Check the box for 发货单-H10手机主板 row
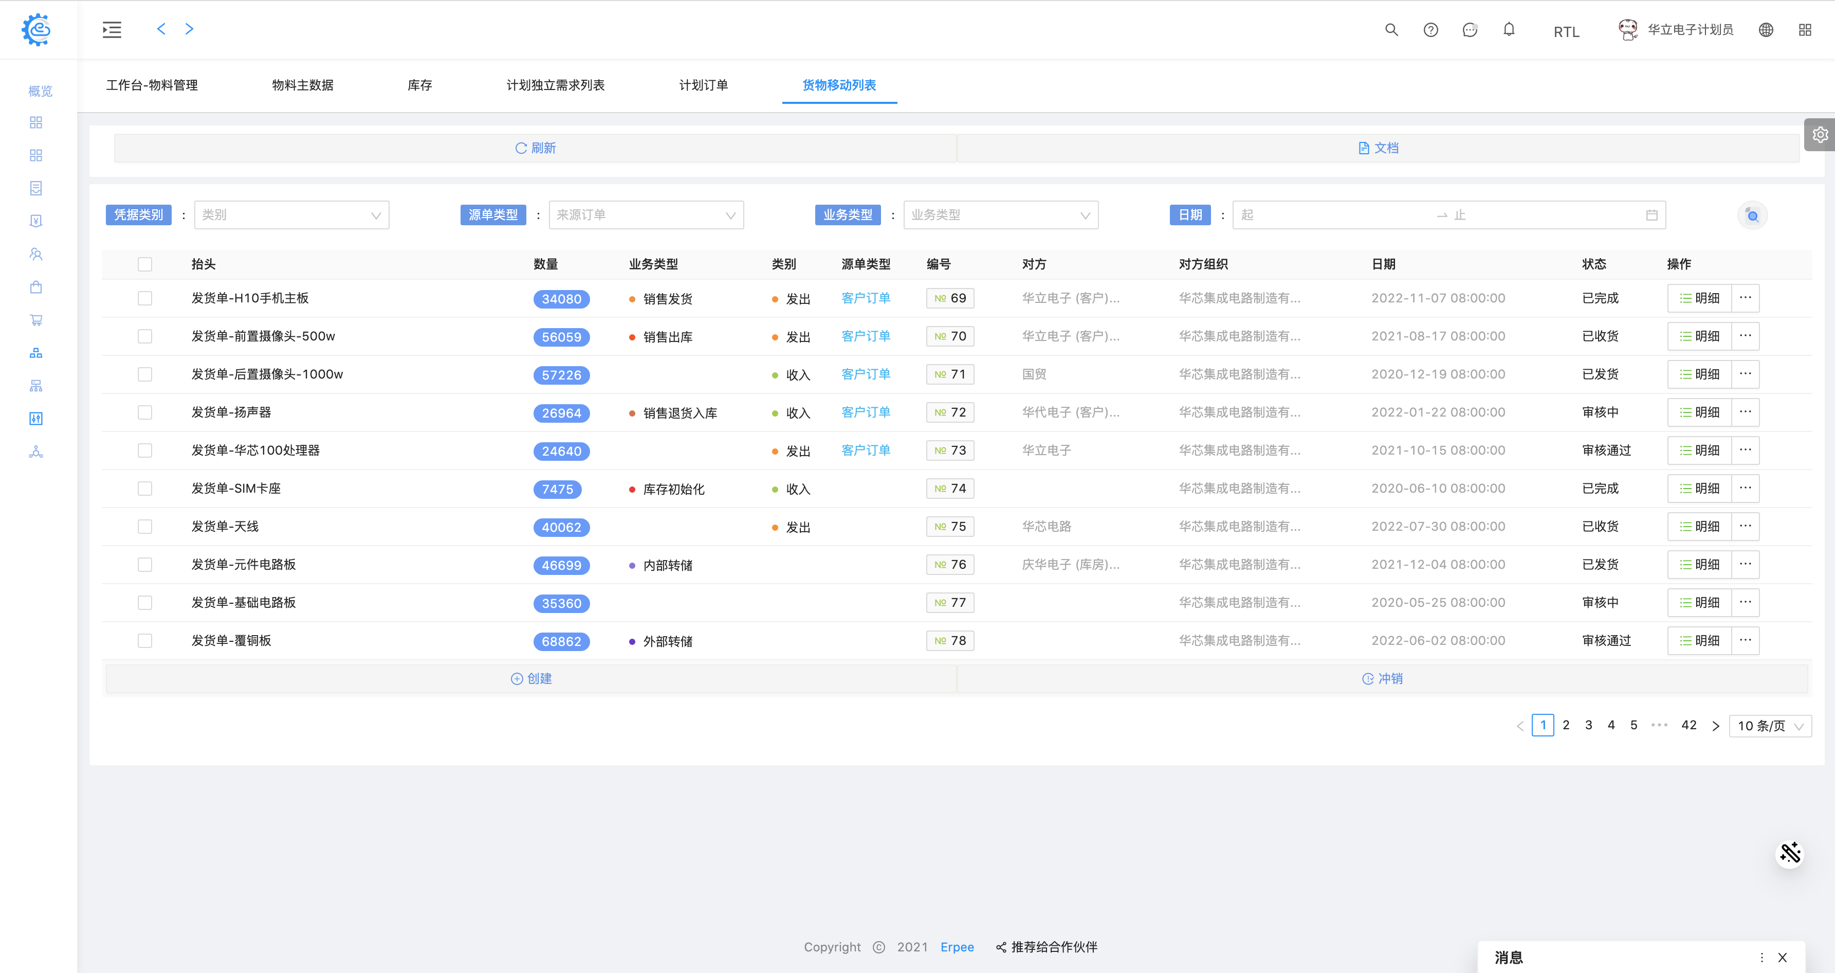The height and width of the screenshot is (973, 1835). tap(144, 298)
